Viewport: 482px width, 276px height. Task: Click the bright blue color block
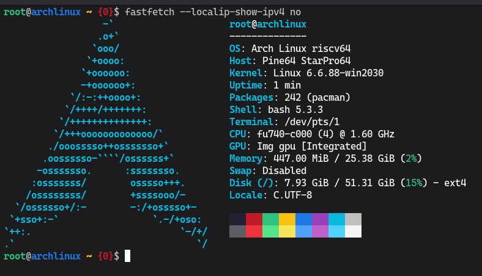point(304,231)
